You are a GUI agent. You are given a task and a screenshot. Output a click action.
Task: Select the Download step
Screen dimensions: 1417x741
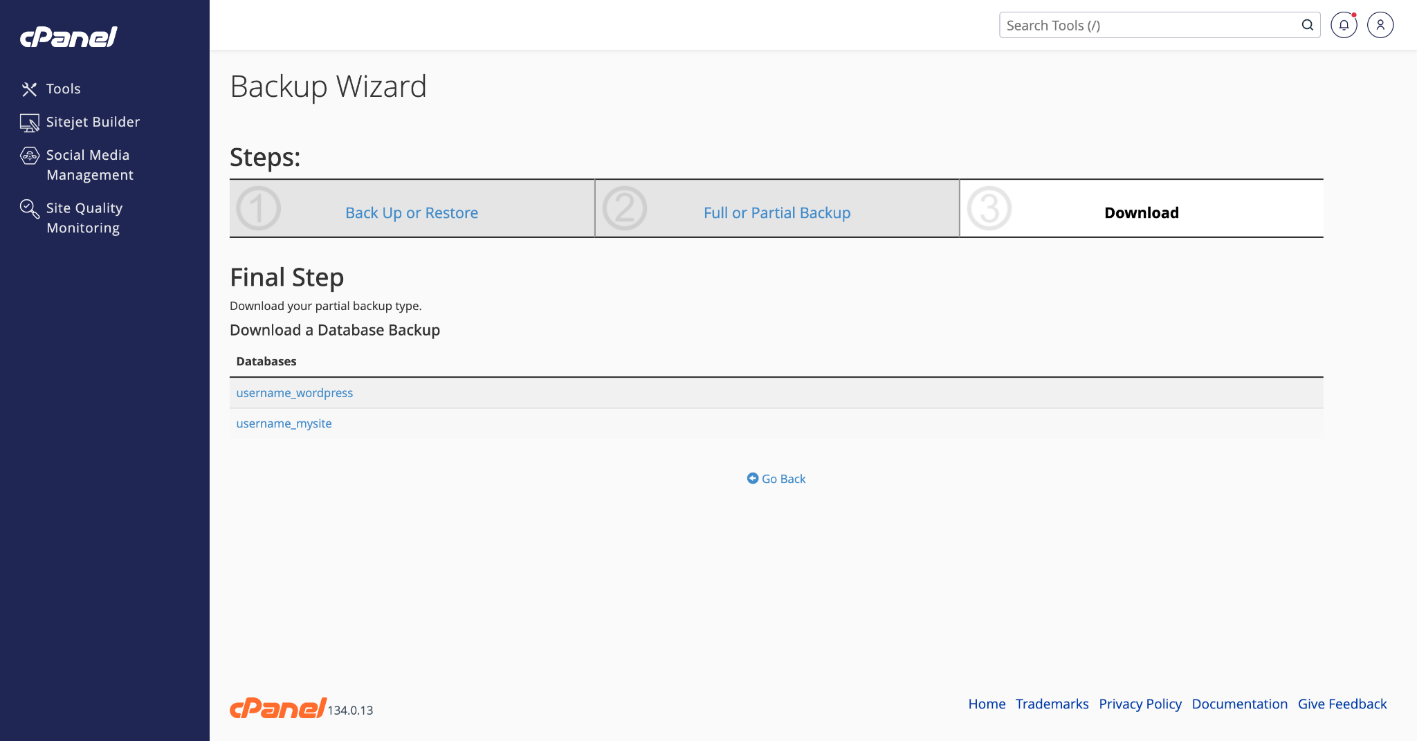click(x=1142, y=213)
